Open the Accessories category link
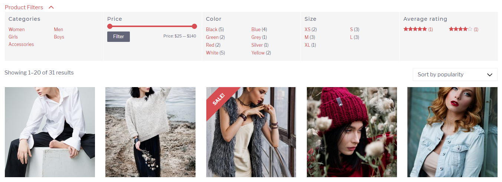 pyautogui.click(x=21, y=44)
